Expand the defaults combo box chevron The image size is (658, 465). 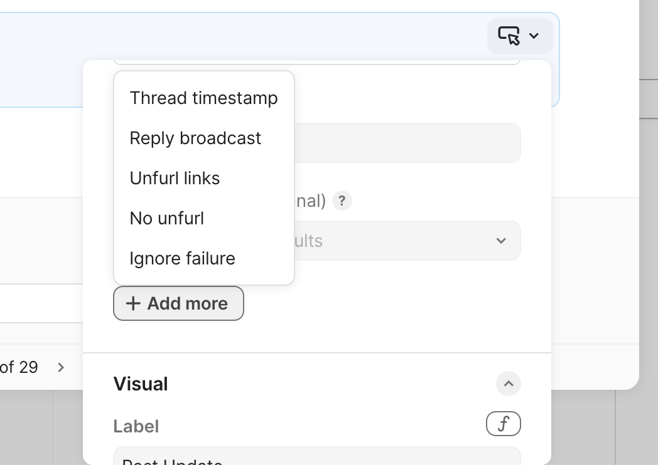[501, 241]
